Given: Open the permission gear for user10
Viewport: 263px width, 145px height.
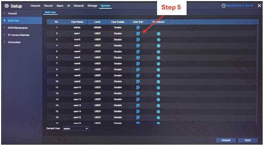Looking at the screenshot, I should click(159, 88).
